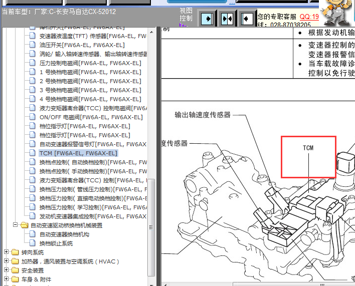Click the tree panel scroll-up arrow
Viewport: 355px width, 286px height.
[x=151, y=32]
